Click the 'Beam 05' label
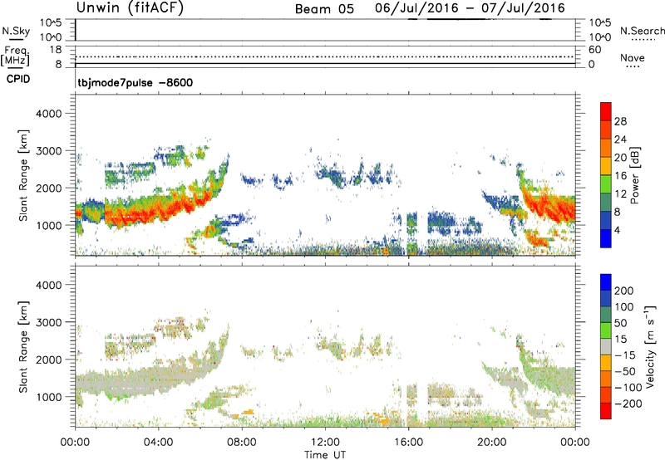This screenshot has width=665, height=460. point(324,9)
